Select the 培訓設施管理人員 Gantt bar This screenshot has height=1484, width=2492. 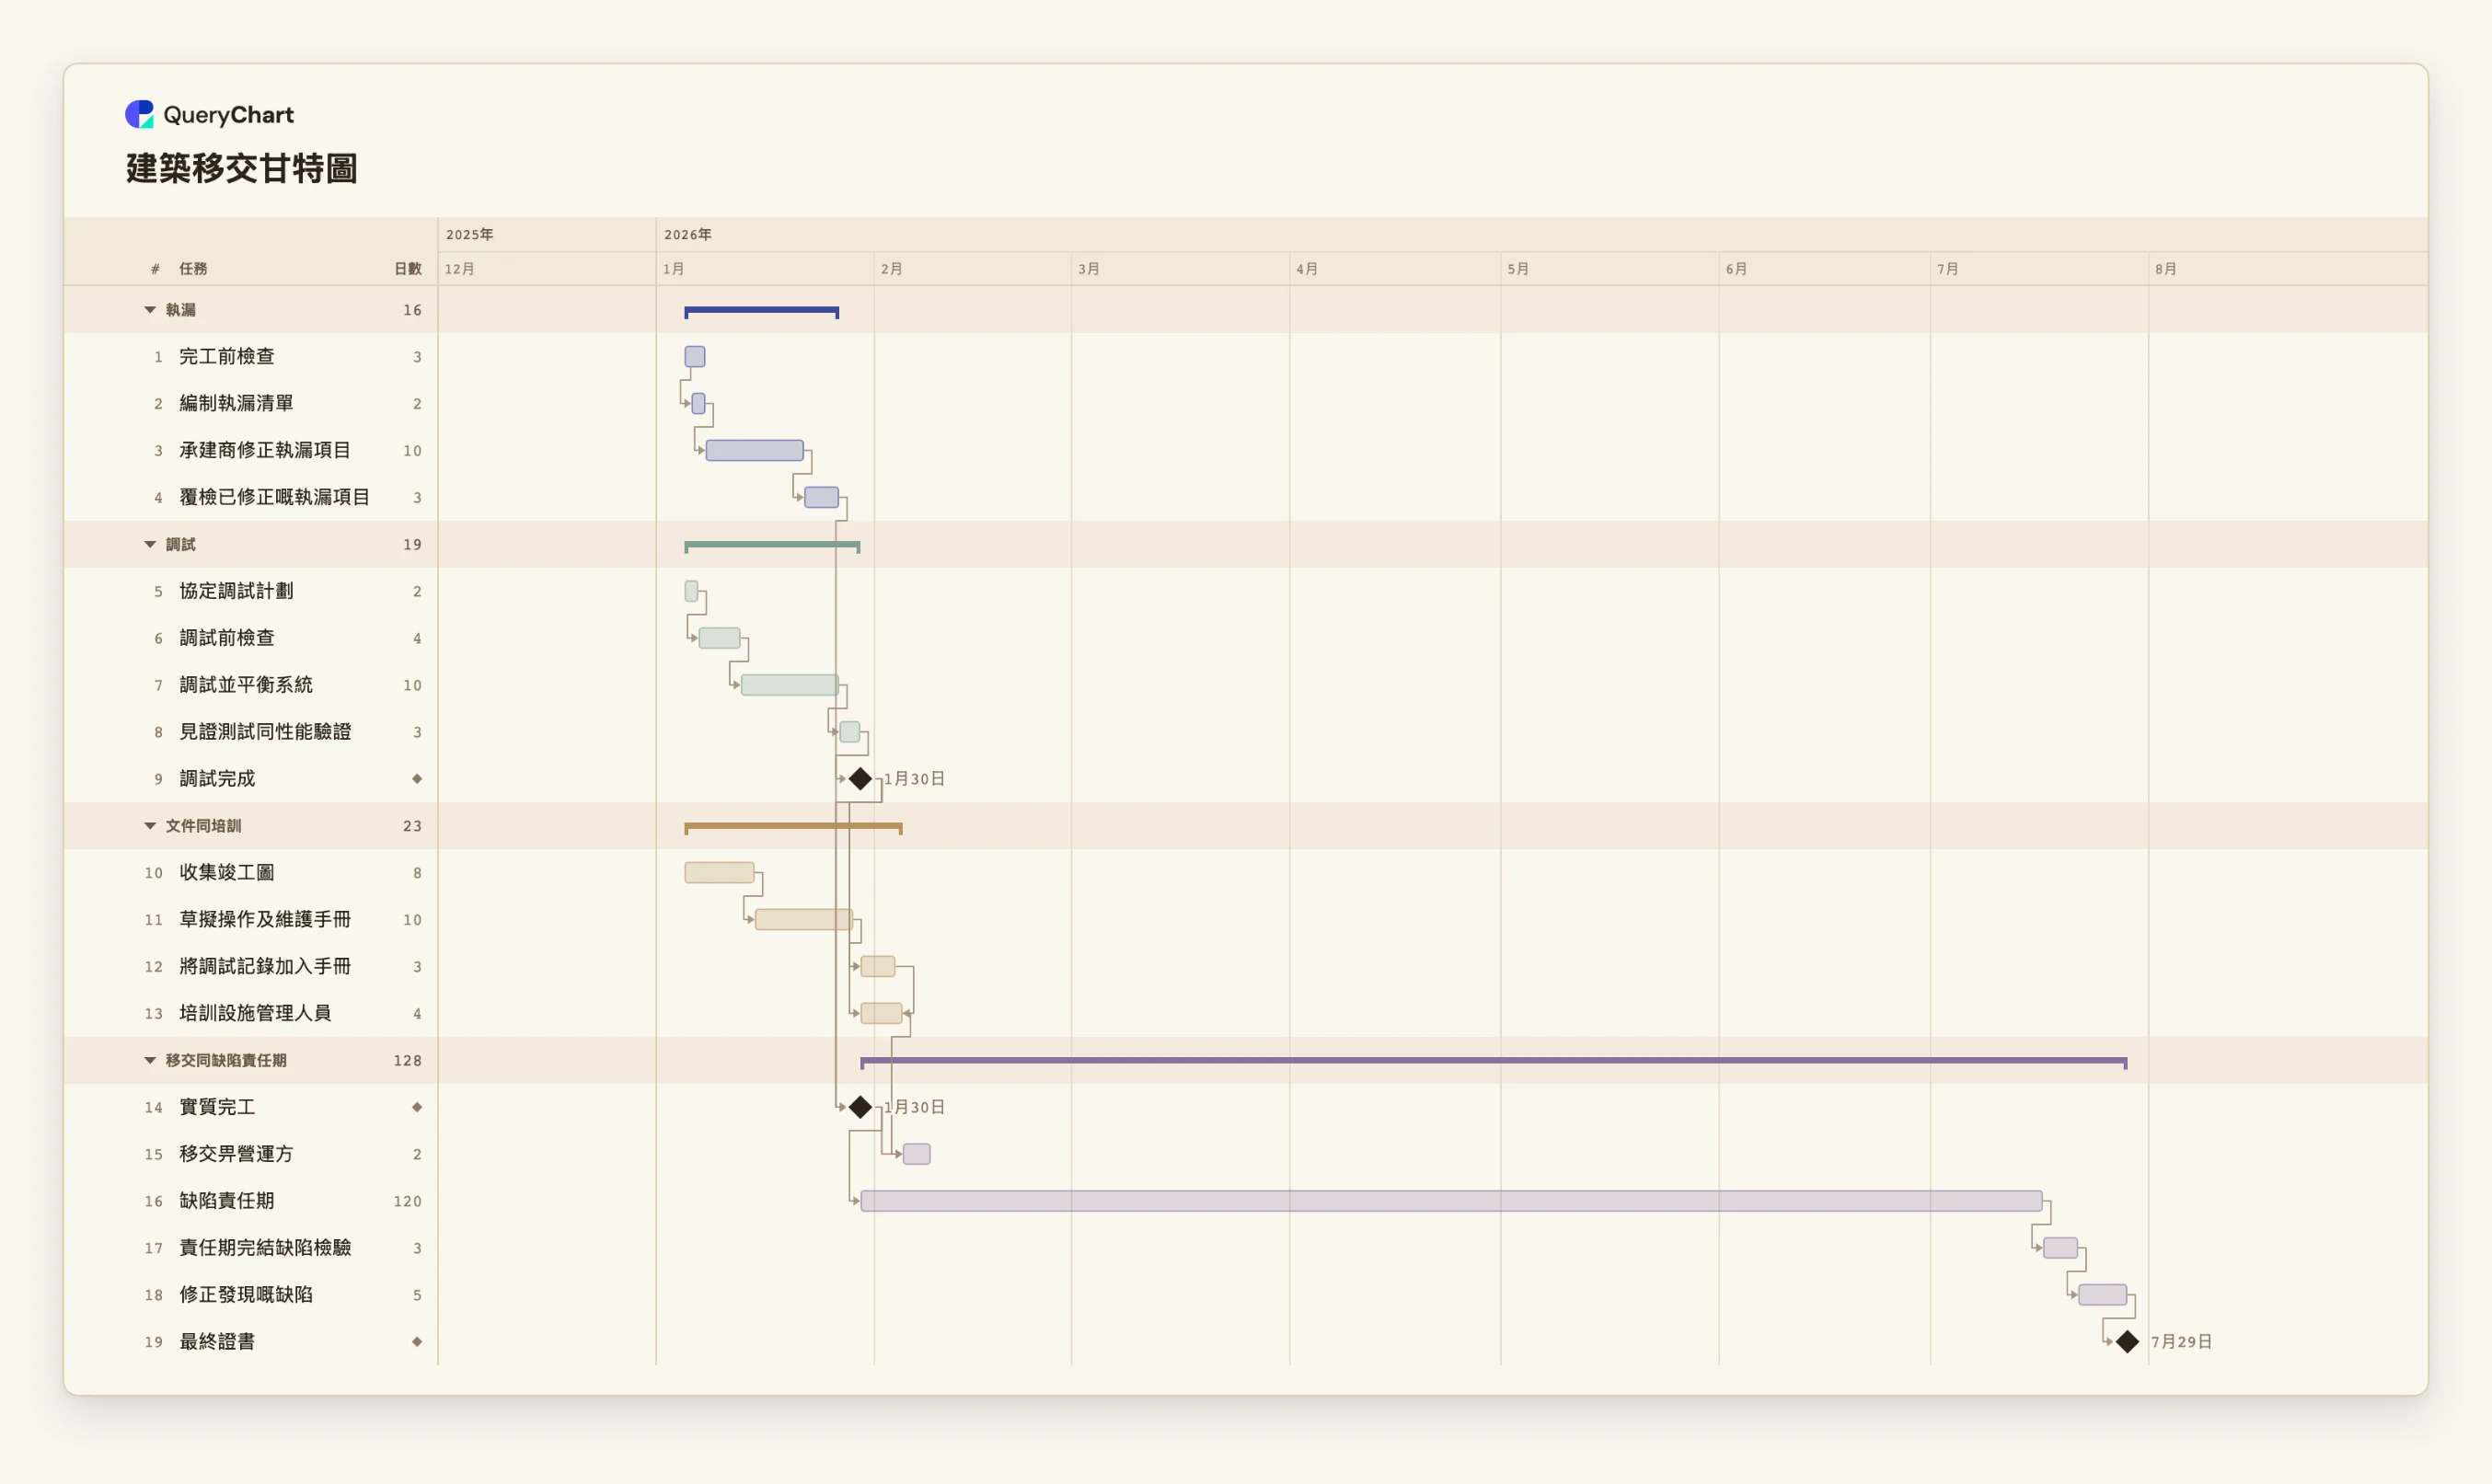[882, 1014]
